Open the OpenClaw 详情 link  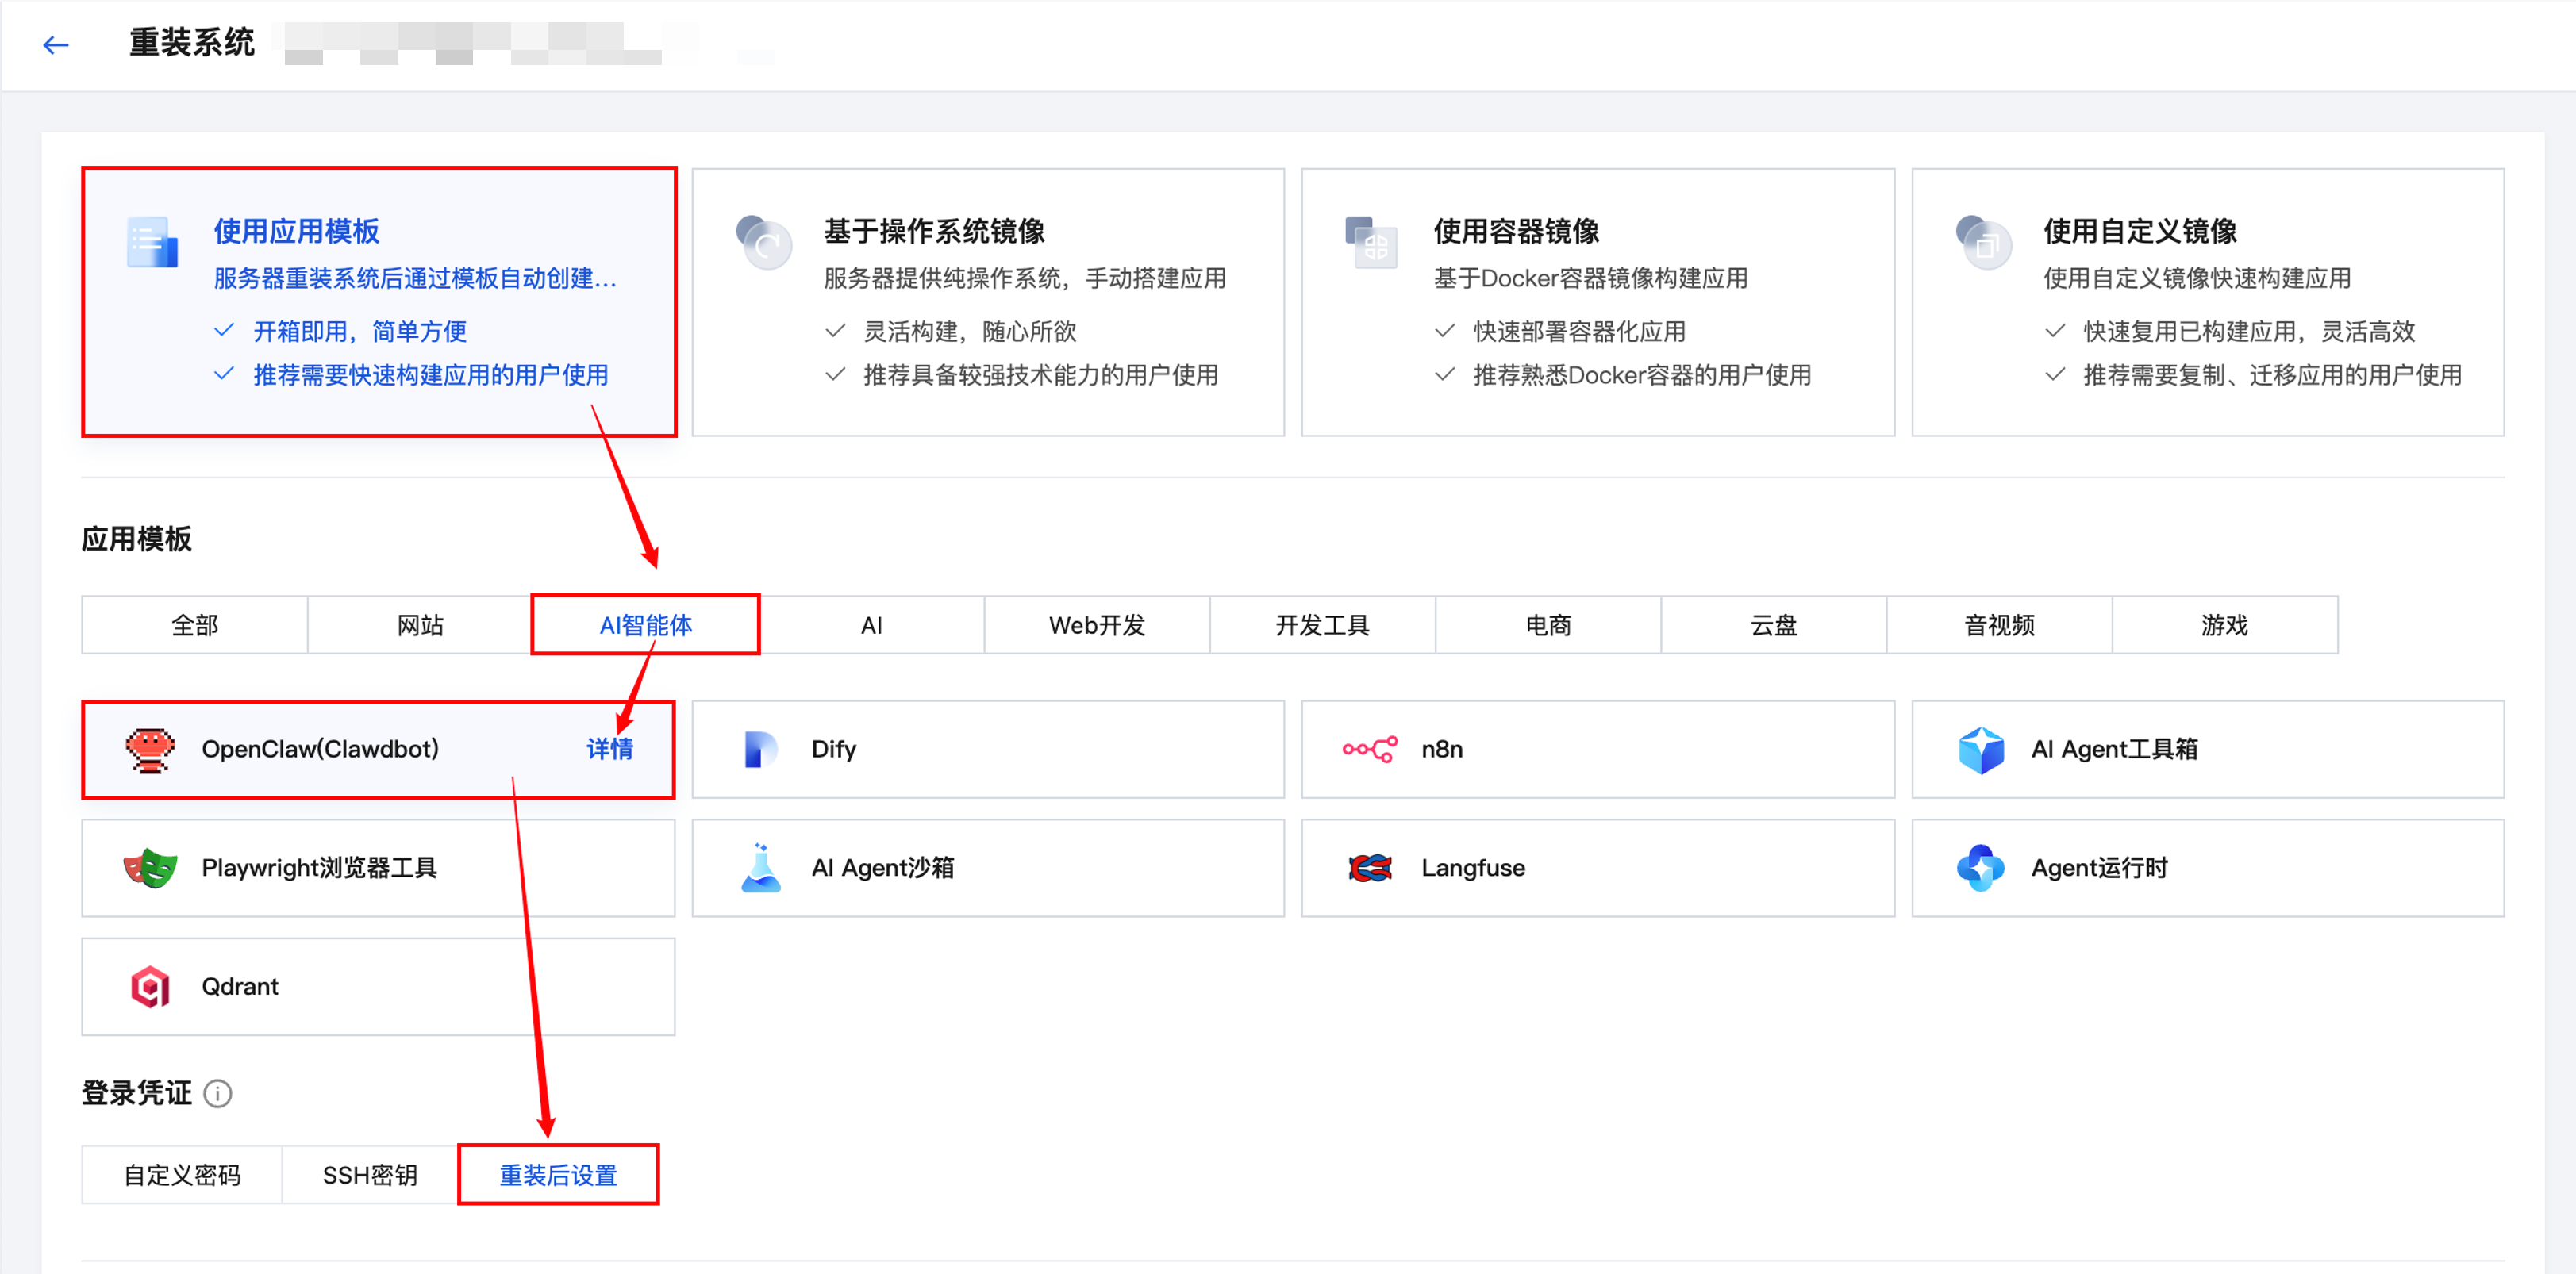(x=609, y=750)
